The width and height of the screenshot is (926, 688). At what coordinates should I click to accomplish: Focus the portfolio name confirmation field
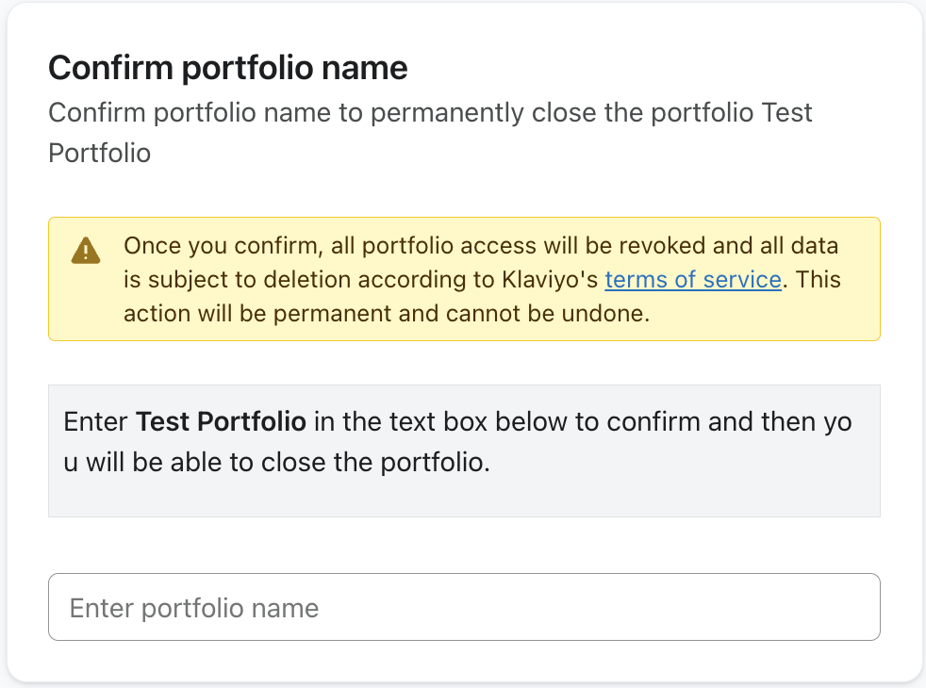click(x=463, y=607)
